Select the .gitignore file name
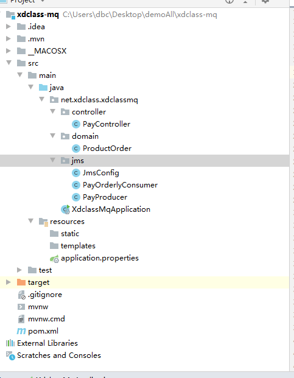294x378 pixels. 45,295
